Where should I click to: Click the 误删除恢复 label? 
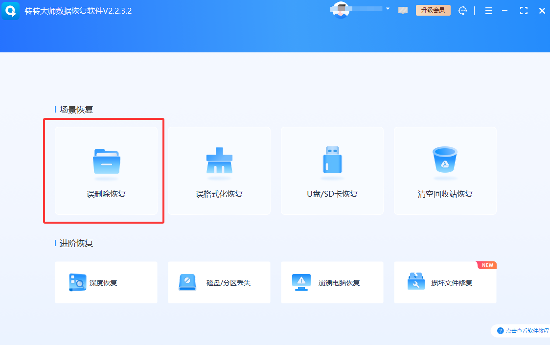point(106,194)
